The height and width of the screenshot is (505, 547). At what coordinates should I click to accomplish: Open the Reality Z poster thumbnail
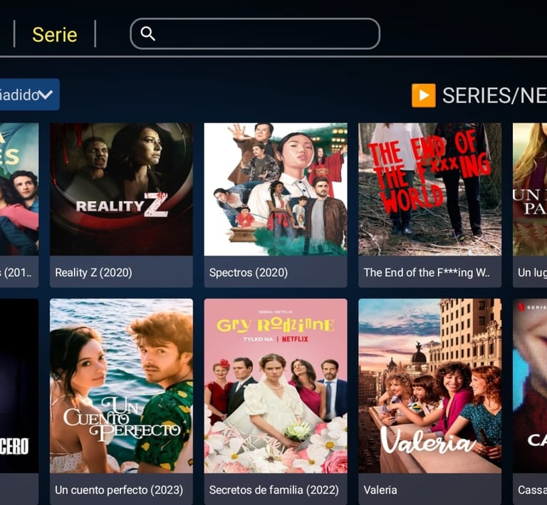[x=121, y=189]
